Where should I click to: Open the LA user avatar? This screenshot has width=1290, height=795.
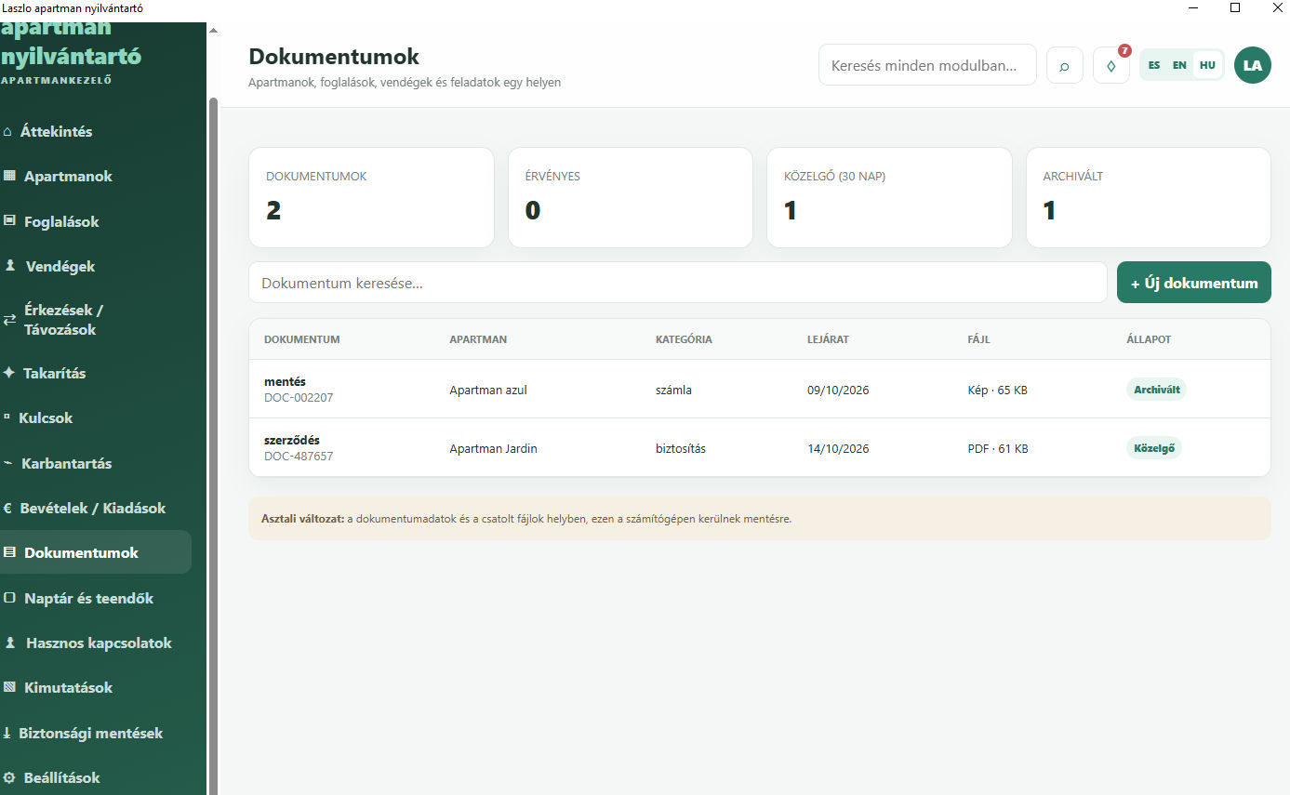point(1253,65)
